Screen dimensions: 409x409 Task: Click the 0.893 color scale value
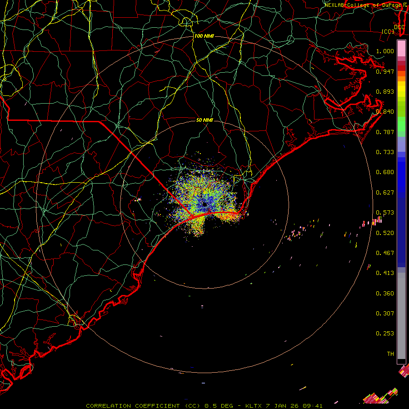pyautogui.click(x=385, y=91)
